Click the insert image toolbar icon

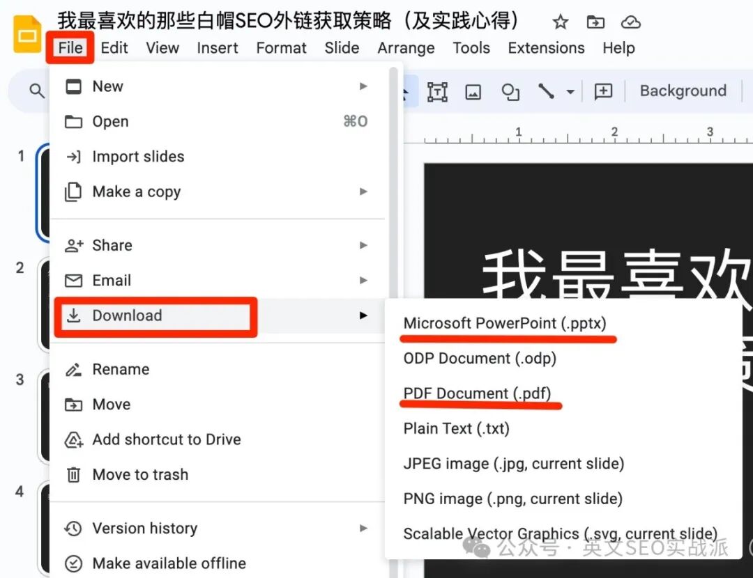coord(473,91)
